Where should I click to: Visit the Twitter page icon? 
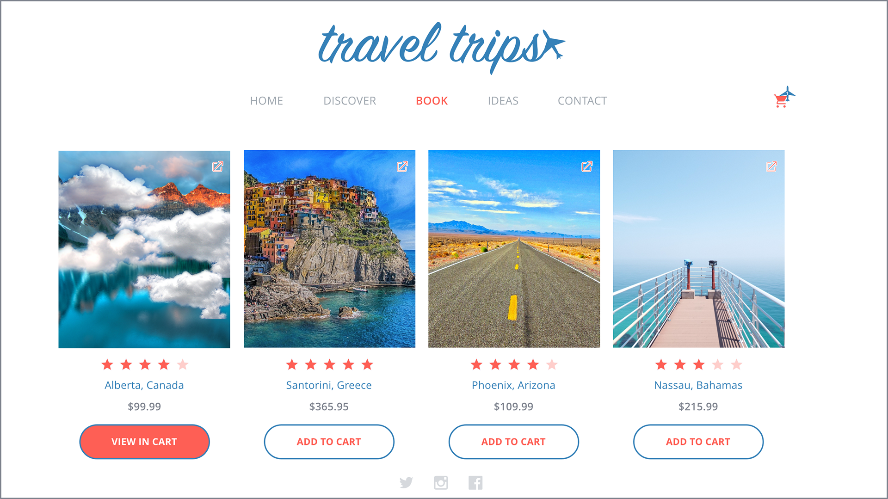click(406, 483)
